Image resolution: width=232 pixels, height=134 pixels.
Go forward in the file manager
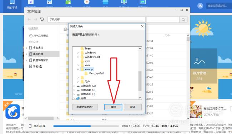pyautogui.click(x=35, y=19)
